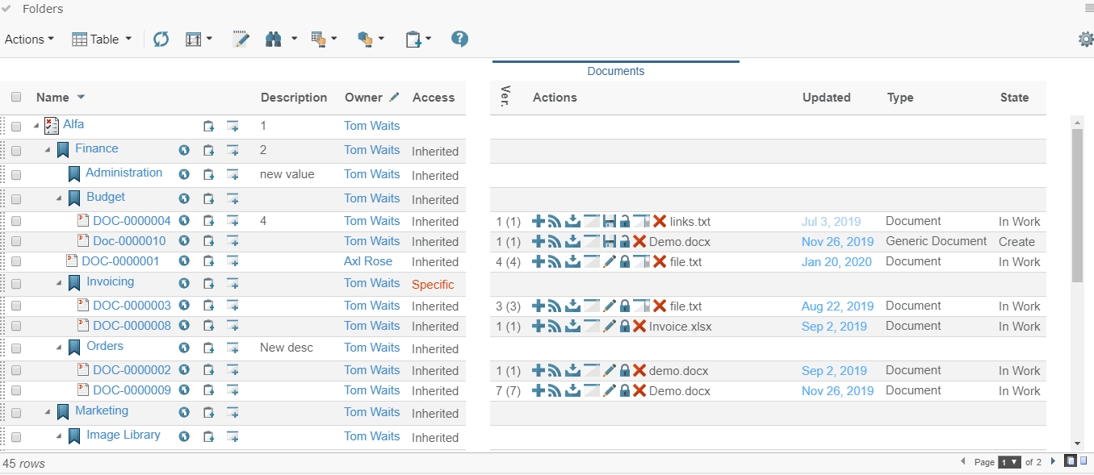Open the help question mark icon
This screenshot has width=1094, height=475.
click(459, 39)
